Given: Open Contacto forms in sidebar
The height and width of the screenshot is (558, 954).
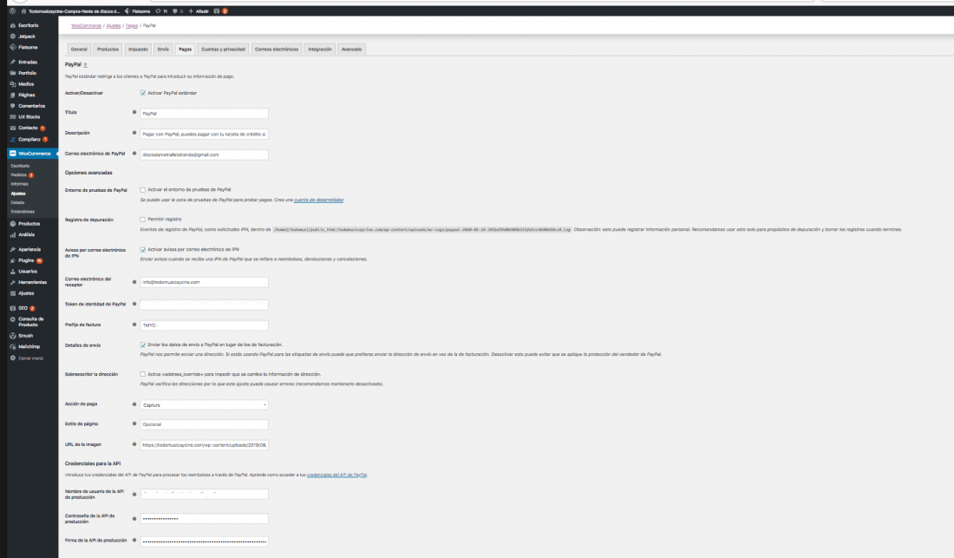Looking at the screenshot, I should coord(28,128).
